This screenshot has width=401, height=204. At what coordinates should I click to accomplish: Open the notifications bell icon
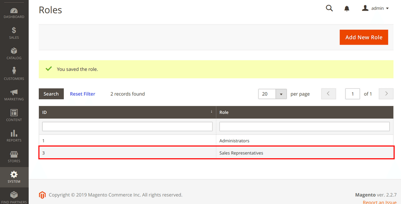tap(347, 9)
